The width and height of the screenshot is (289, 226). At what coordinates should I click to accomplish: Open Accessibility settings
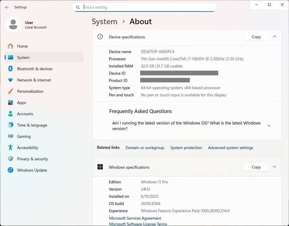(x=44, y=148)
